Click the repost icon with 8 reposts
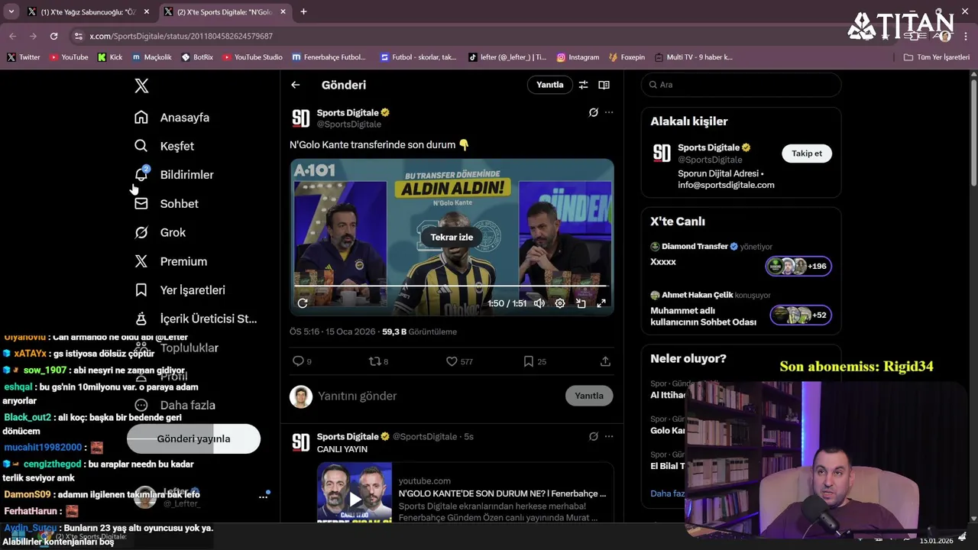 pos(378,361)
